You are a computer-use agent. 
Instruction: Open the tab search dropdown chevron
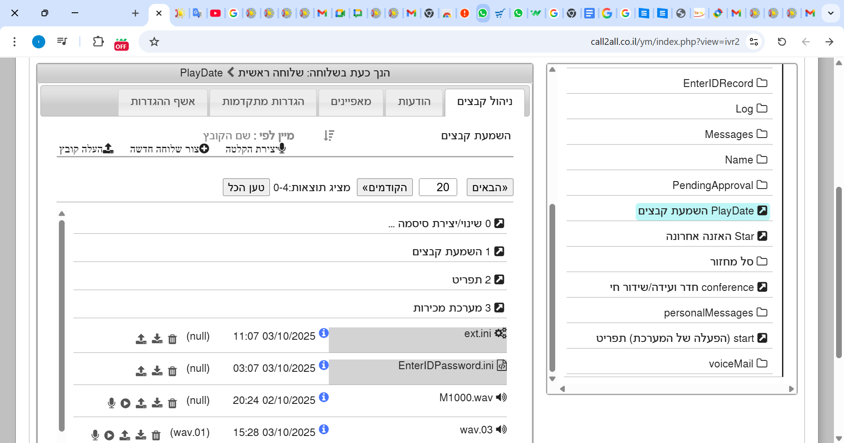tap(830, 13)
